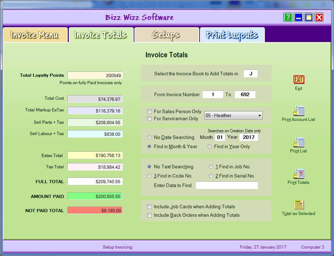Image resolution: width=334 pixels, height=256 pixels.
Task: Click the Month field showing 01
Action: pyautogui.click(x=220, y=137)
